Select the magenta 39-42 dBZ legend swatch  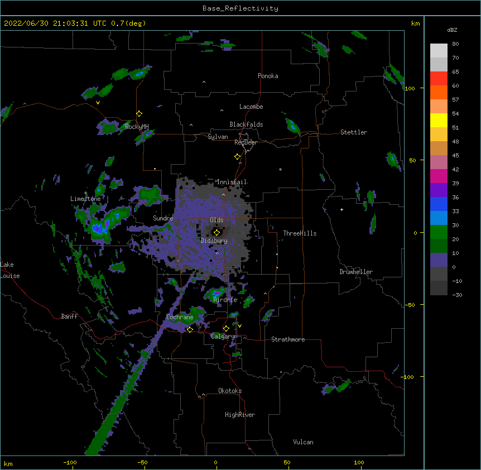tap(439, 176)
